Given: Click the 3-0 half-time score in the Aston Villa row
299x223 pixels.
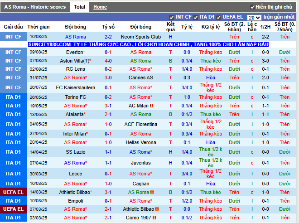Looking at the screenshot, I should point(265,61).
